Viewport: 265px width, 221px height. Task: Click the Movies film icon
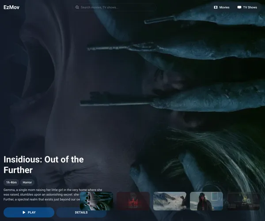tap(216, 7)
